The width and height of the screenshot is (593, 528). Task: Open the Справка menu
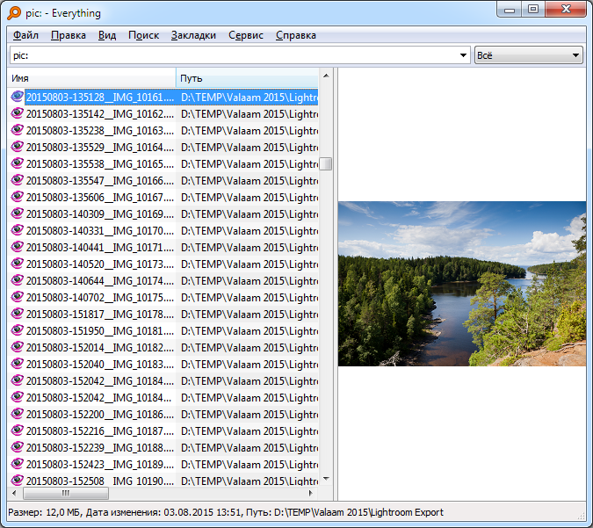296,35
